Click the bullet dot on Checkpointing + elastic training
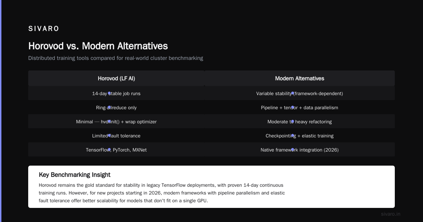The image size is (423, 222). 293,136
